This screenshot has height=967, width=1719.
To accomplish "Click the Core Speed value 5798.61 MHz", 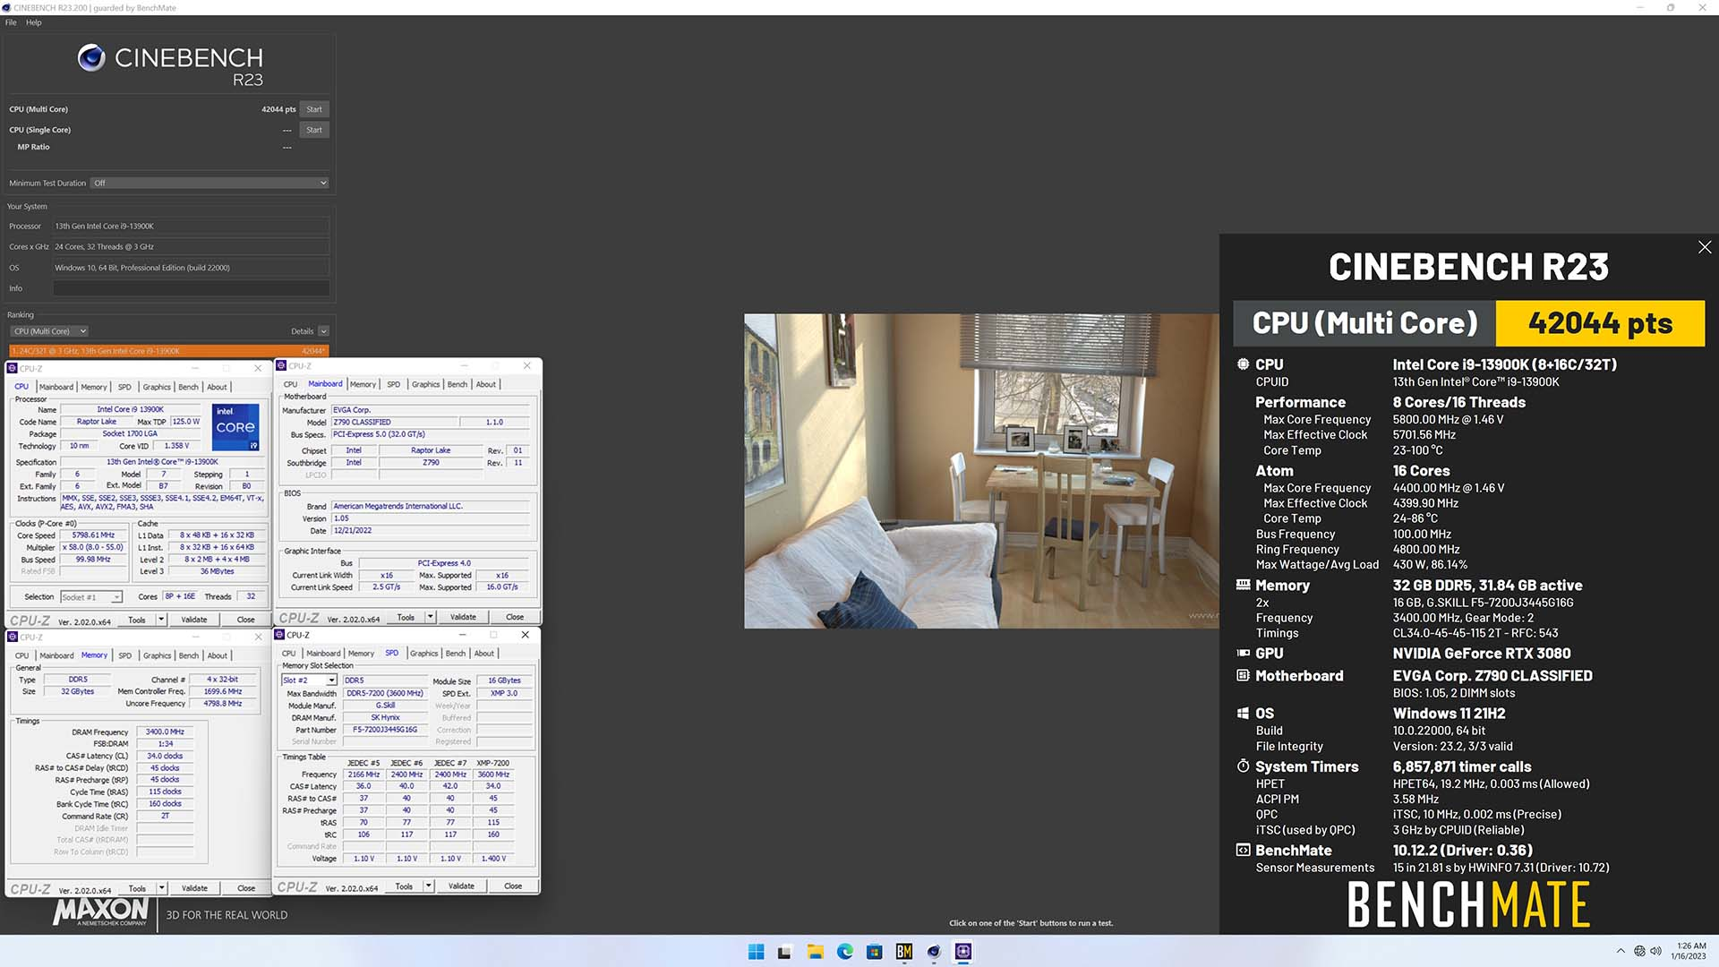I will pyautogui.click(x=93, y=535).
